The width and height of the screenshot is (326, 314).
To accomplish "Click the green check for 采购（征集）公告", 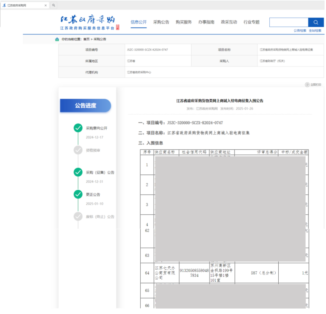I will coord(78,172).
